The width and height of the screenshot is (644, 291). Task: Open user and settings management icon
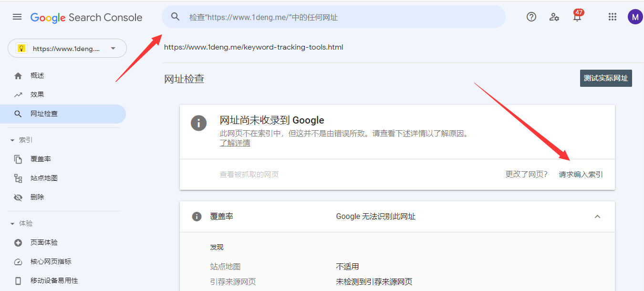[554, 17]
